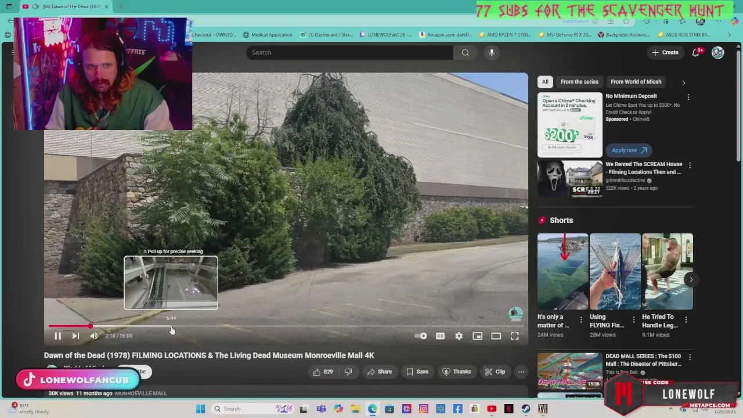743x418 pixels.
Task: Close the Dawn of the Dead tab
Action: pyautogui.click(x=106, y=6)
